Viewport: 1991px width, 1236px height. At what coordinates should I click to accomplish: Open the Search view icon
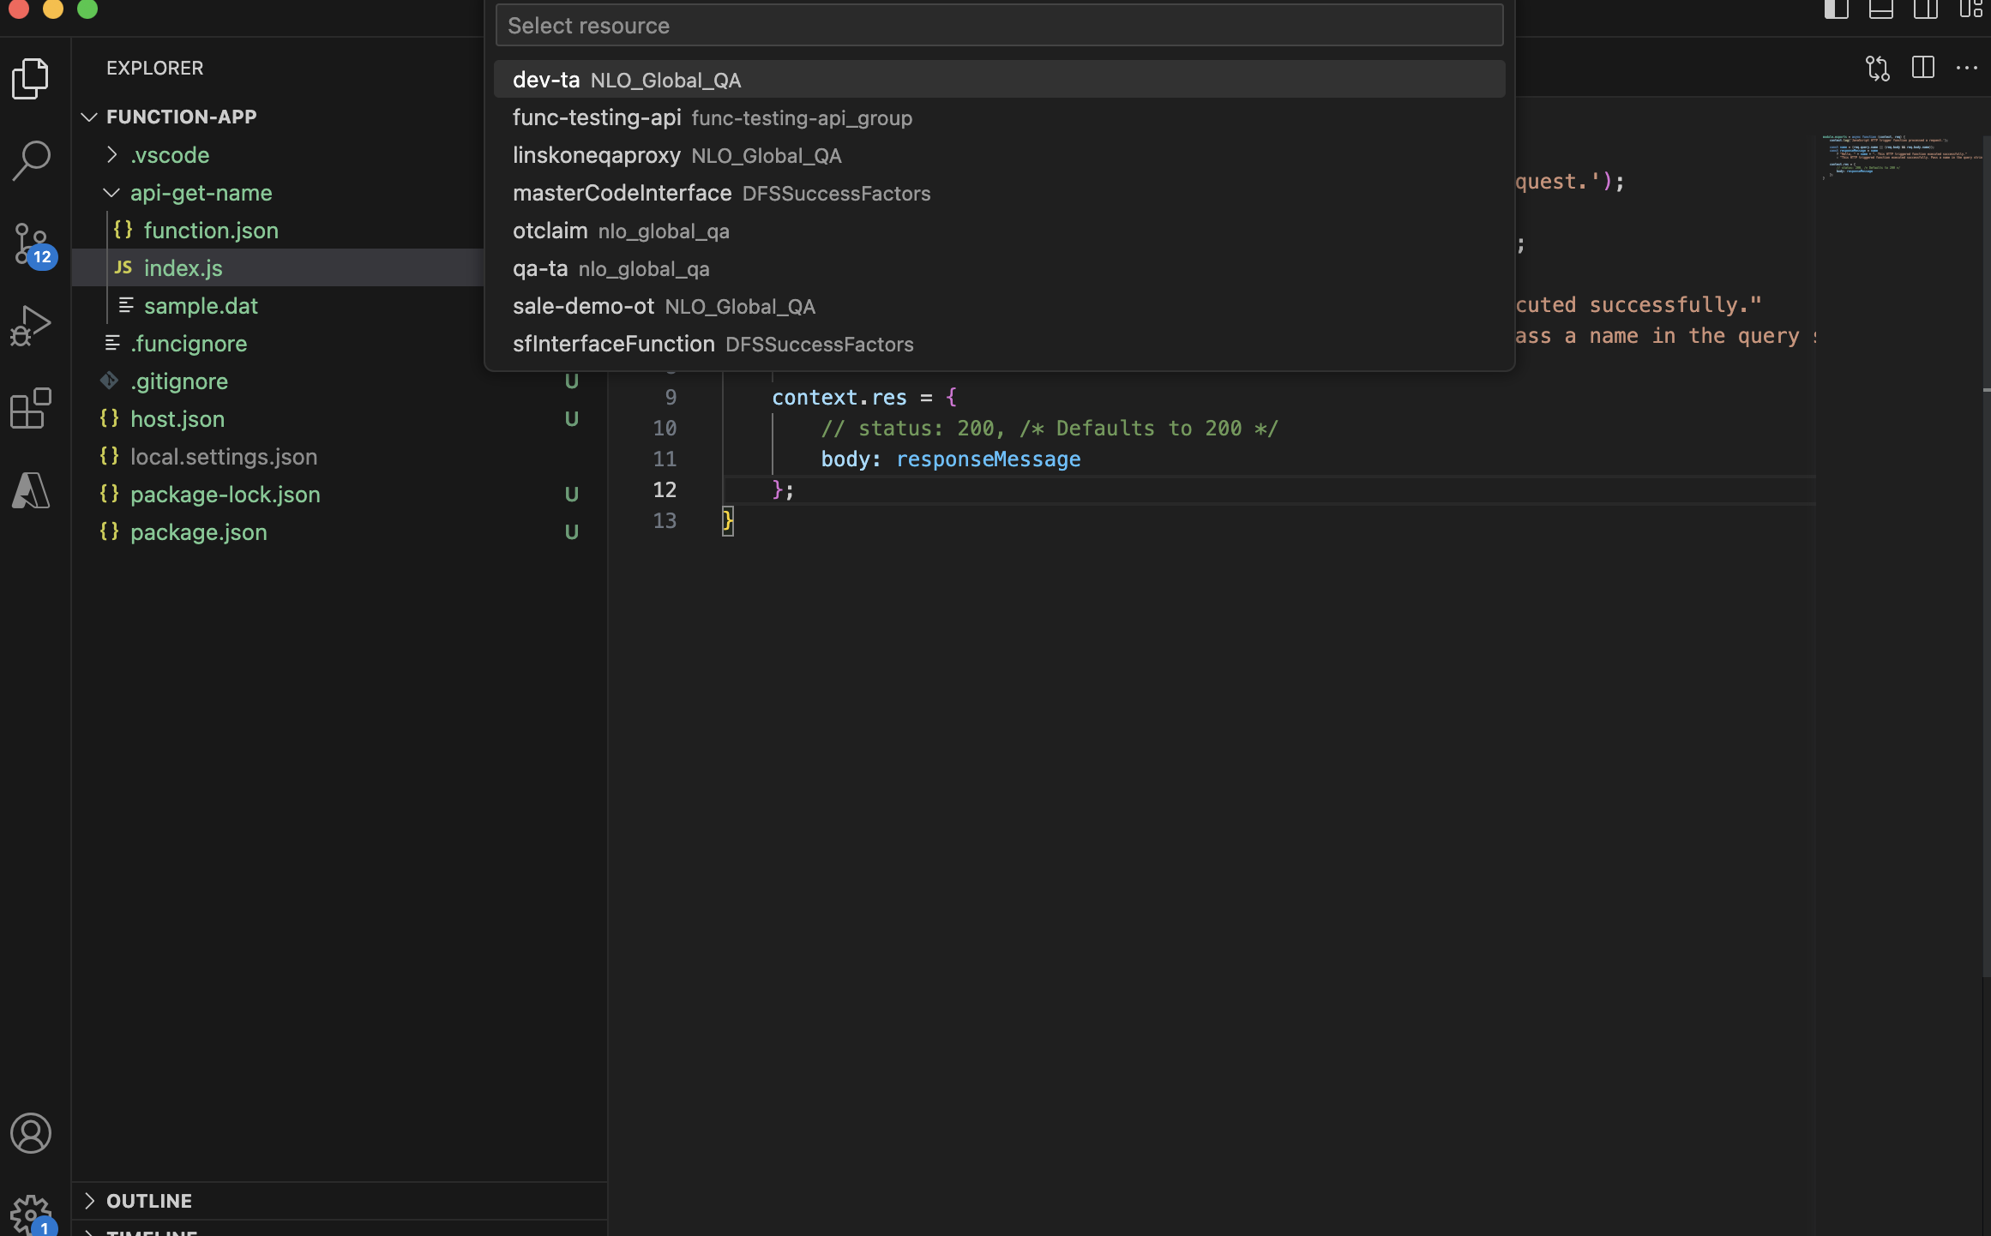[31, 160]
